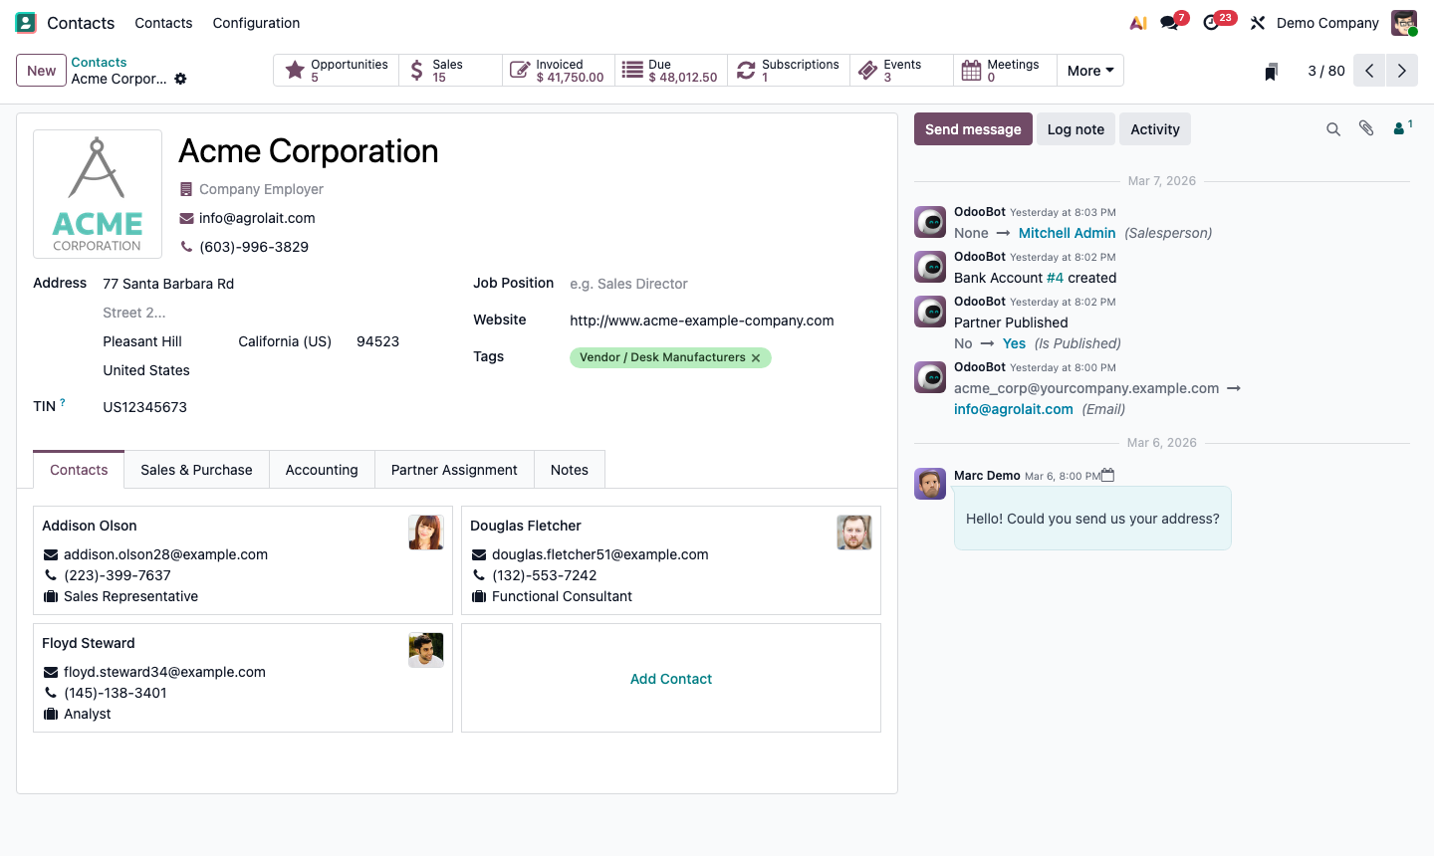Create a record with the New button
The height and width of the screenshot is (856, 1434).
click(40, 71)
